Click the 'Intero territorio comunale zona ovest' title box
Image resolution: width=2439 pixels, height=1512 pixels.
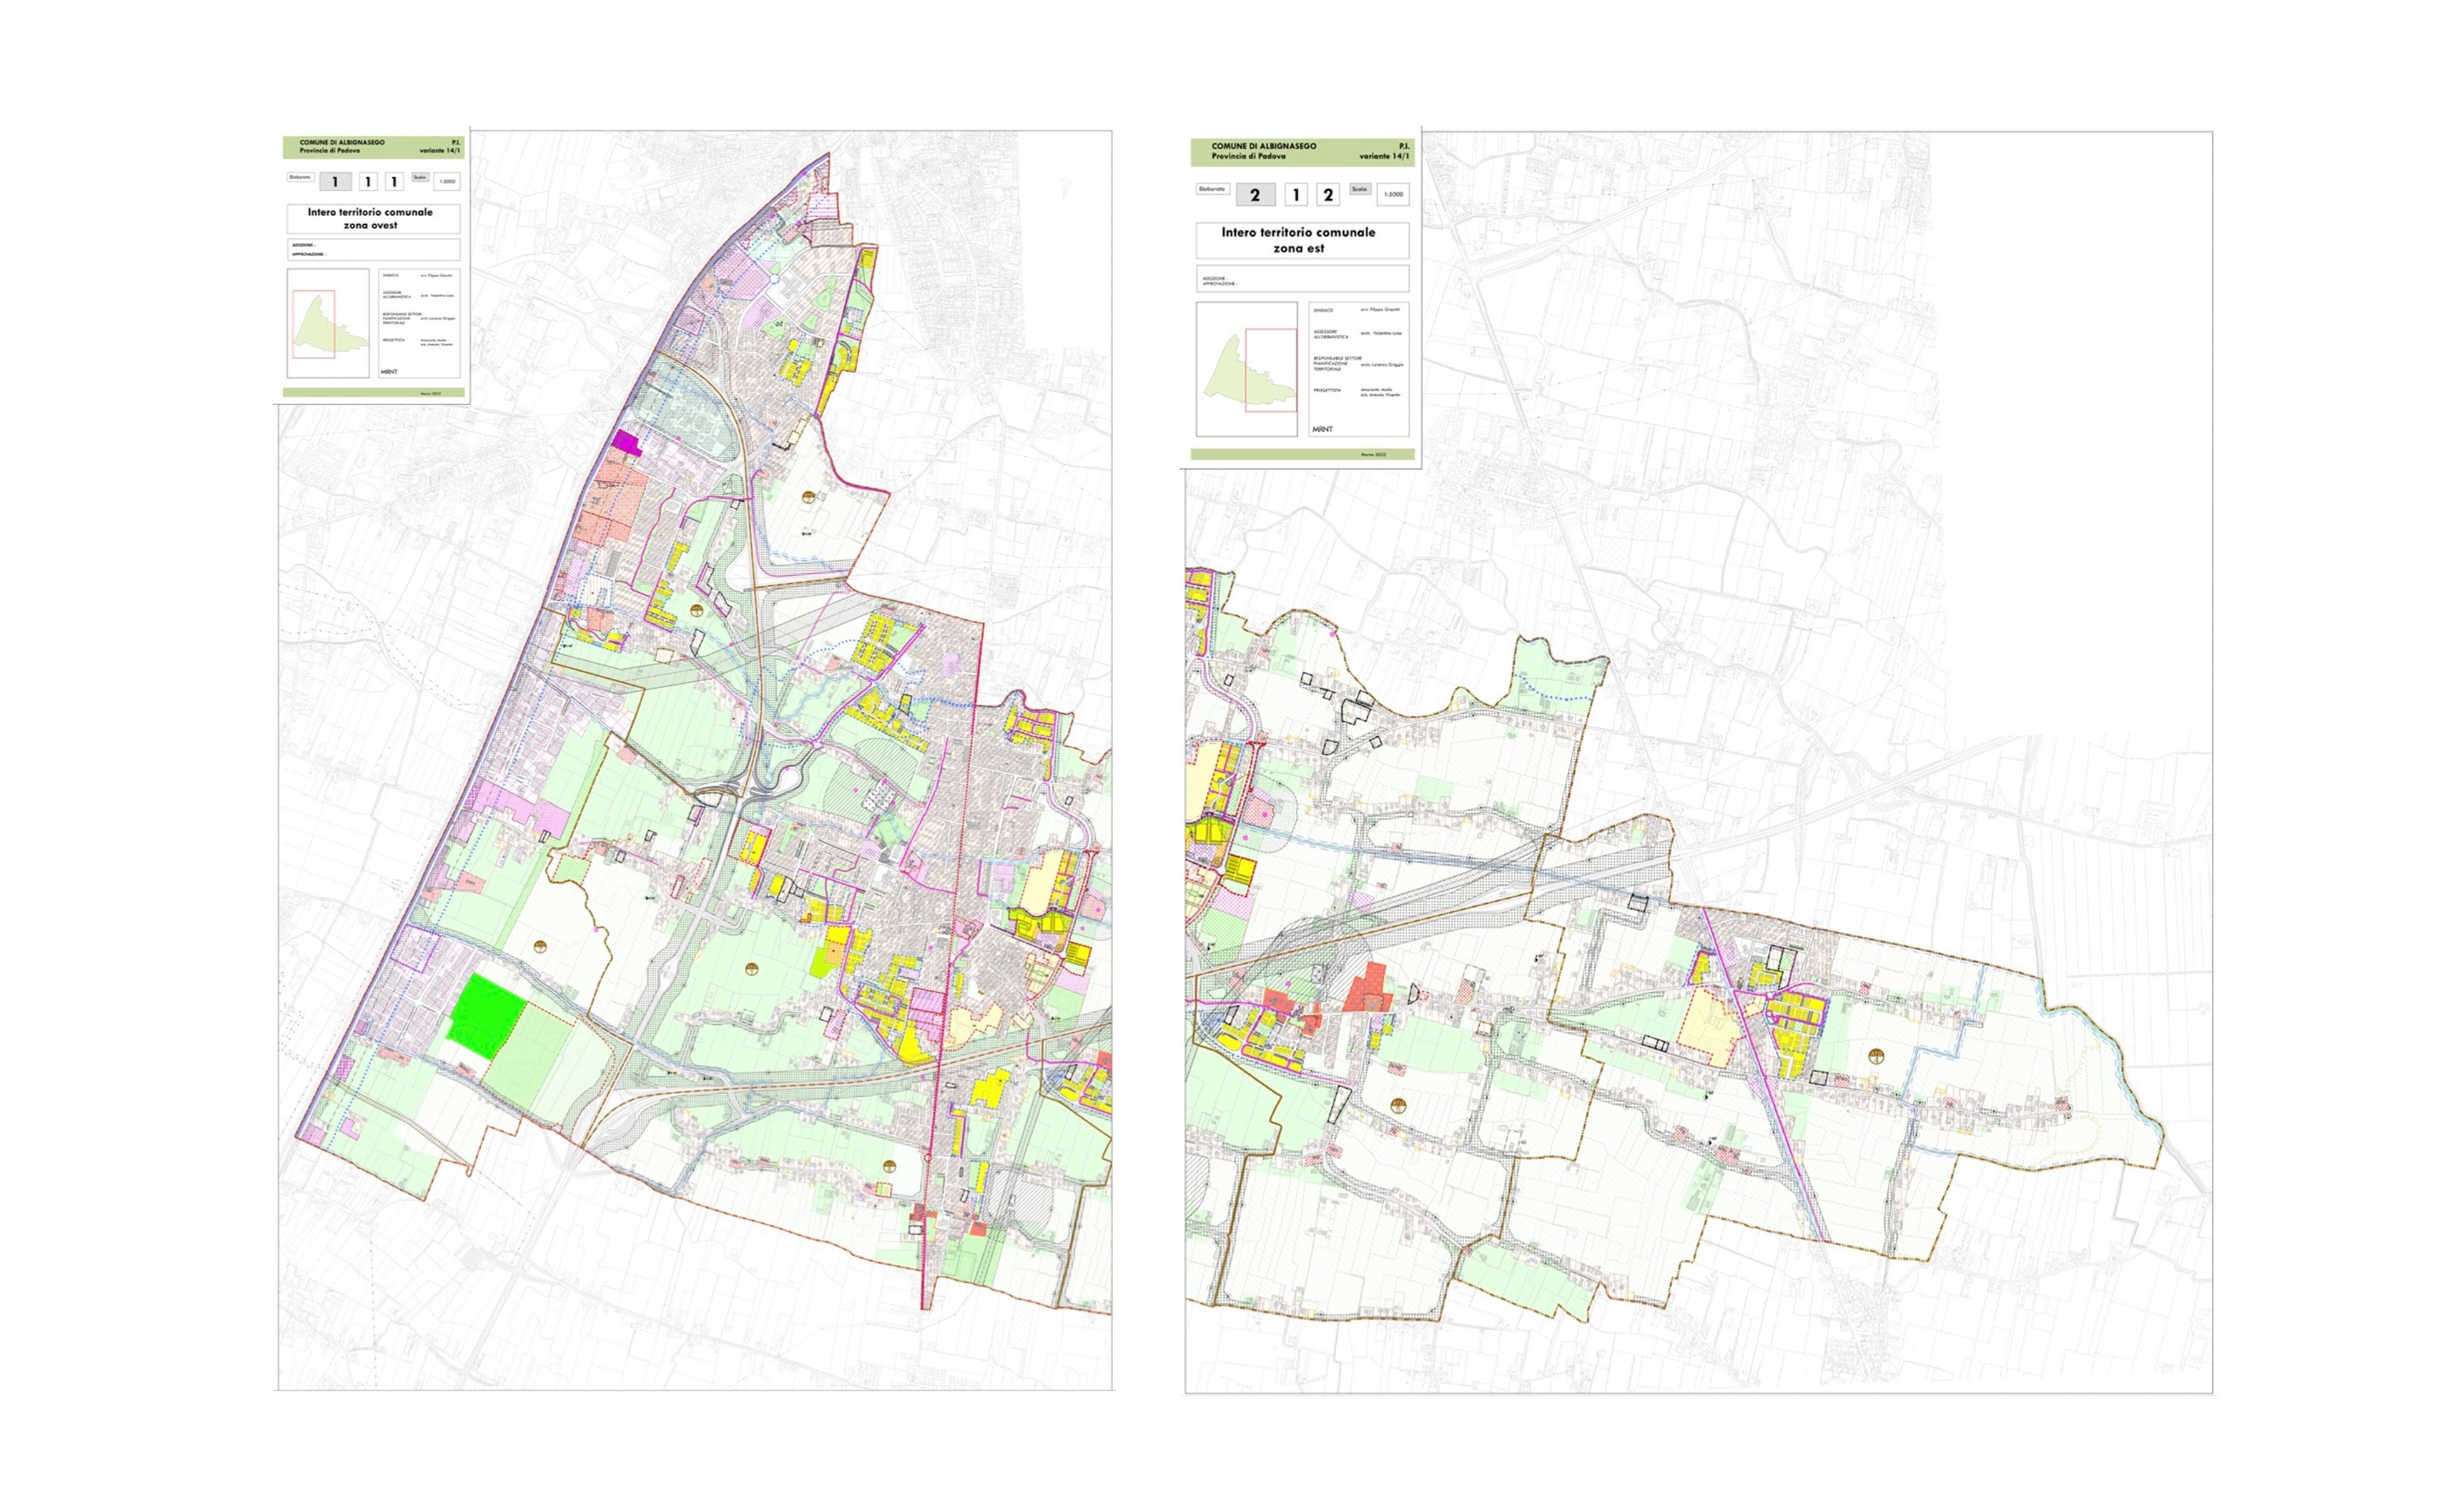click(373, 218)
